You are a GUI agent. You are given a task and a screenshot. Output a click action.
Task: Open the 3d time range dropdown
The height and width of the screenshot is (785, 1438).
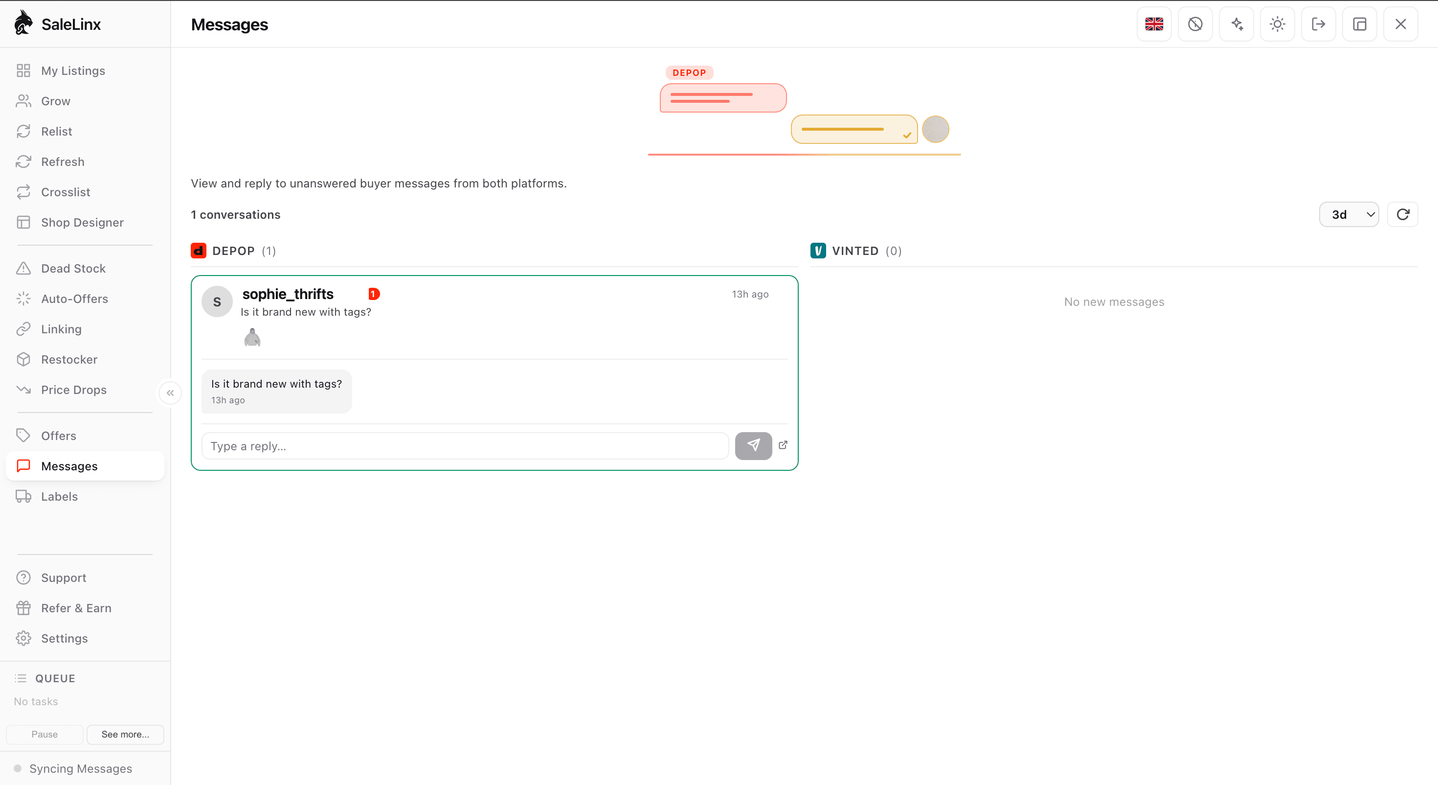[1348, 214]
